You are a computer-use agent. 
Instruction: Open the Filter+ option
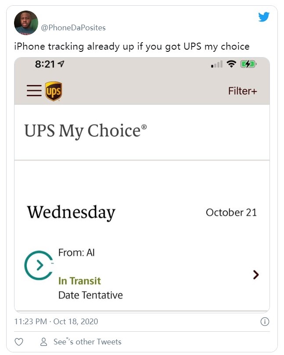coord(242,91)
